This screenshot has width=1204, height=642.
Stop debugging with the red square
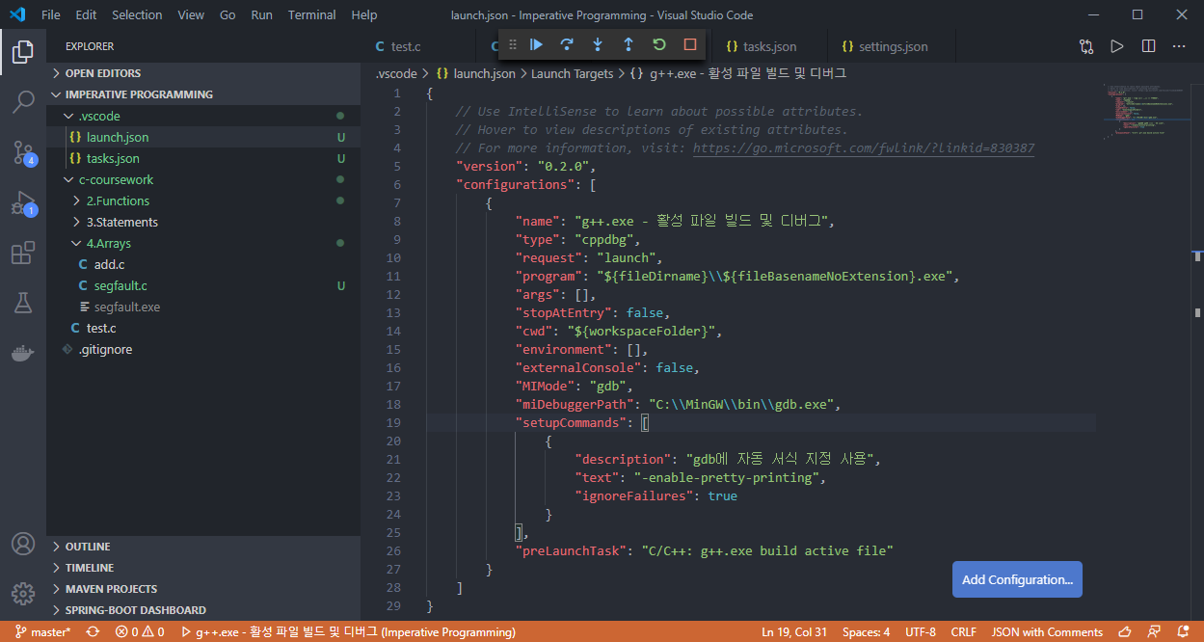[x=690, y=44]
